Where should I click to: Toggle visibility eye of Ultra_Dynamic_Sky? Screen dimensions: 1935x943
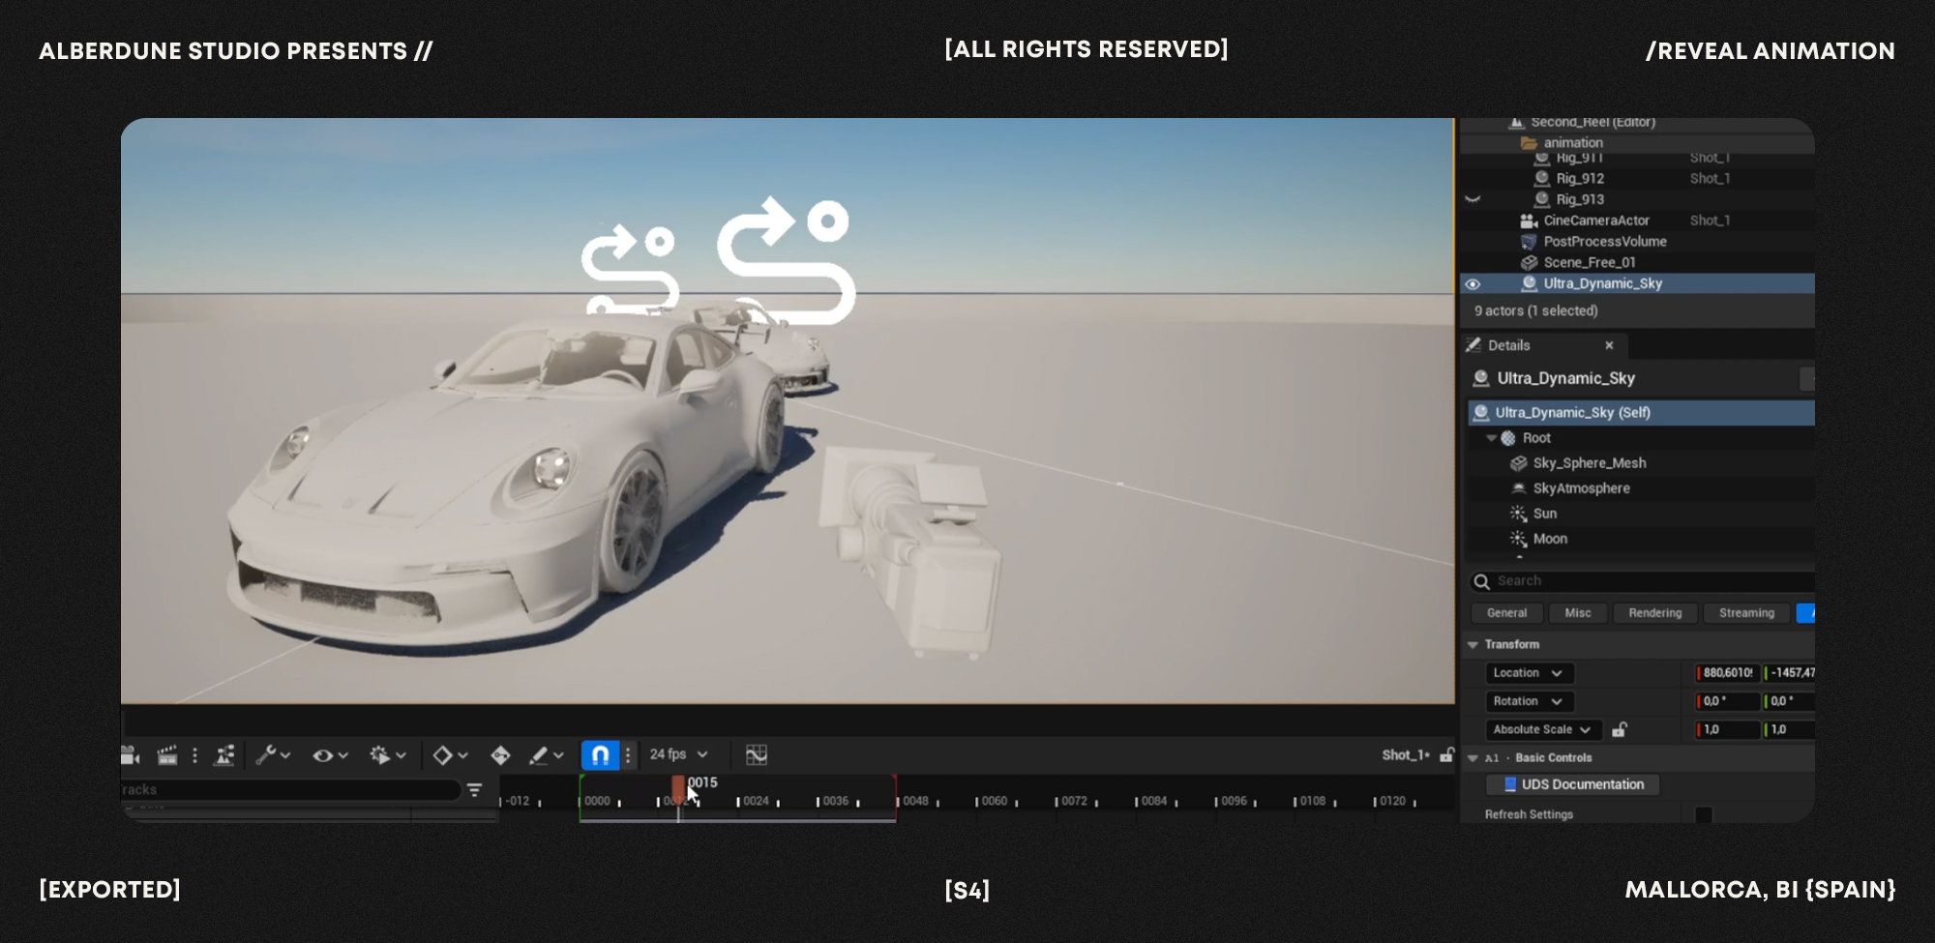1473,284
